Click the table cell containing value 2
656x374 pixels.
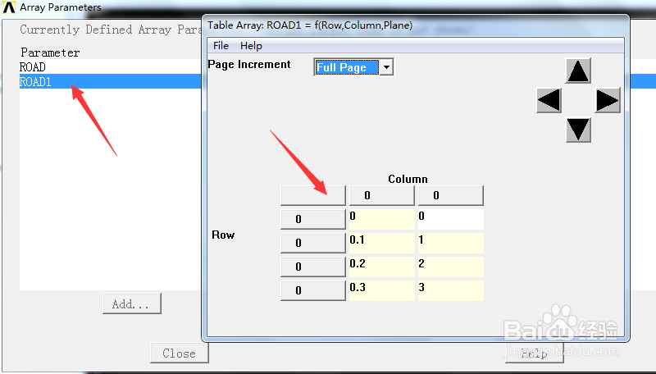click(x=451, y=267)
